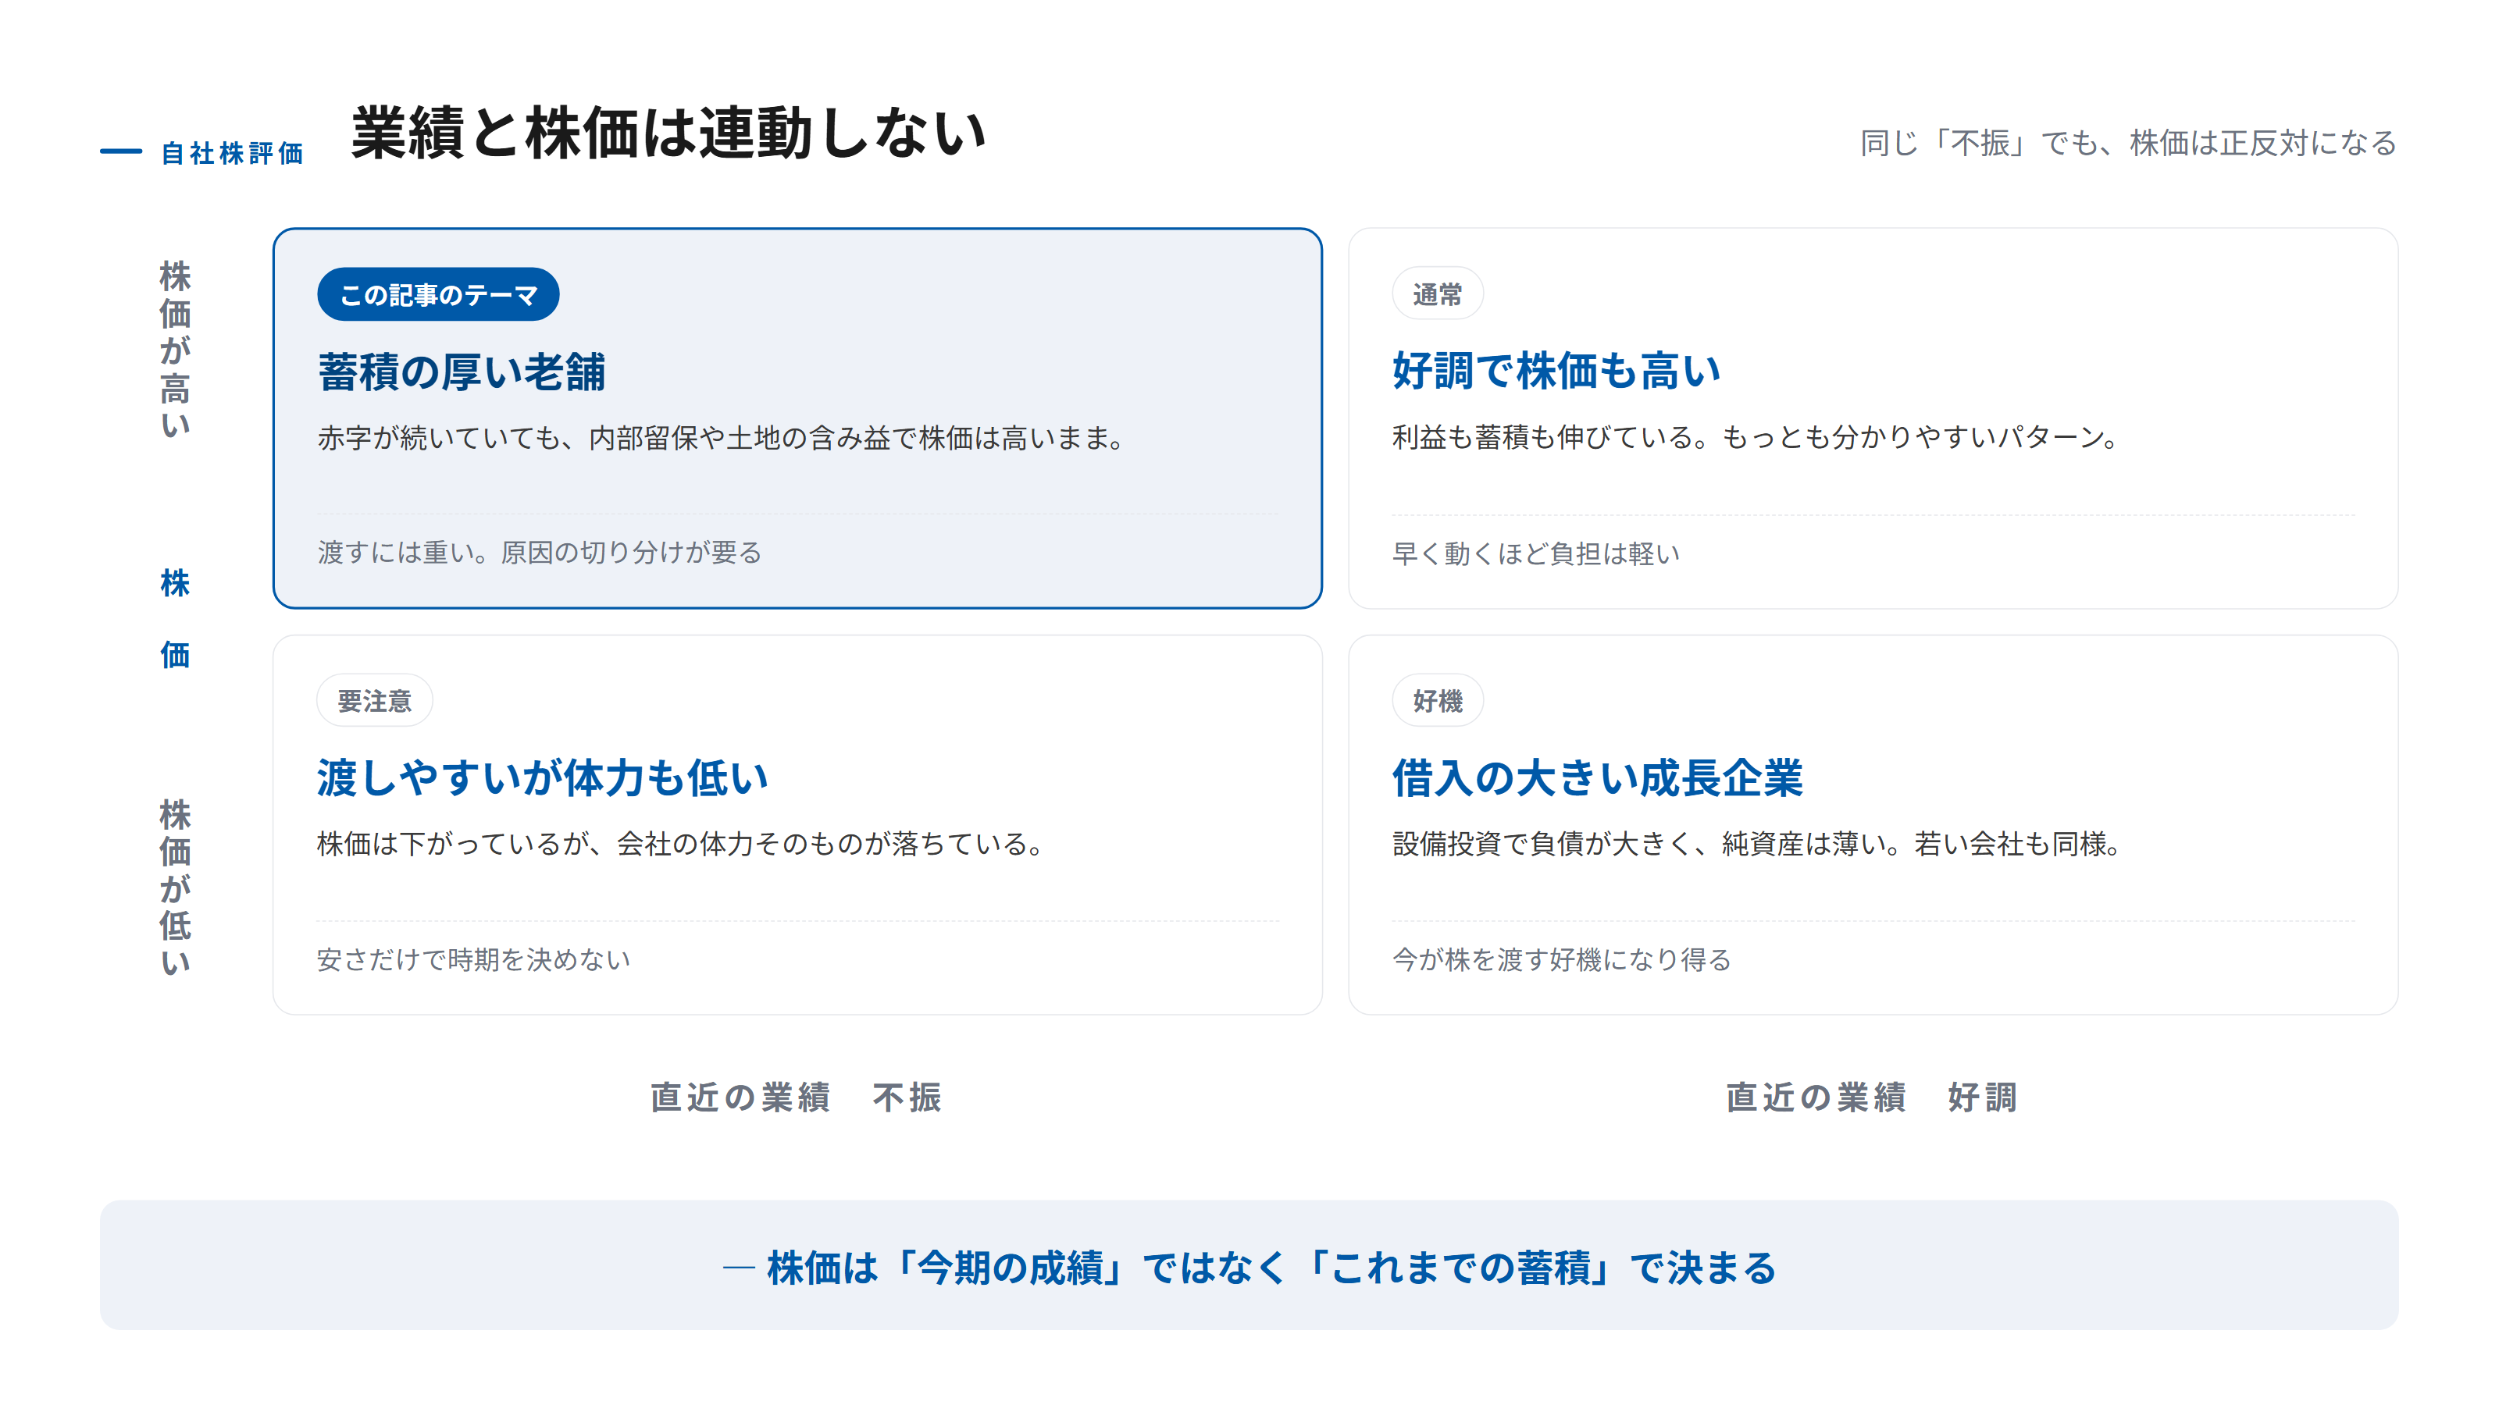
Task: Click text 「設備投資で負債が大きく、純資産は薄い。若い会社も同様。」
Action: coord(1756,844)
